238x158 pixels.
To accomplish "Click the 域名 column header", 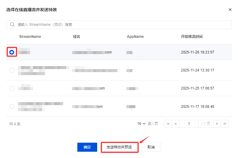I will pos(76,37).
